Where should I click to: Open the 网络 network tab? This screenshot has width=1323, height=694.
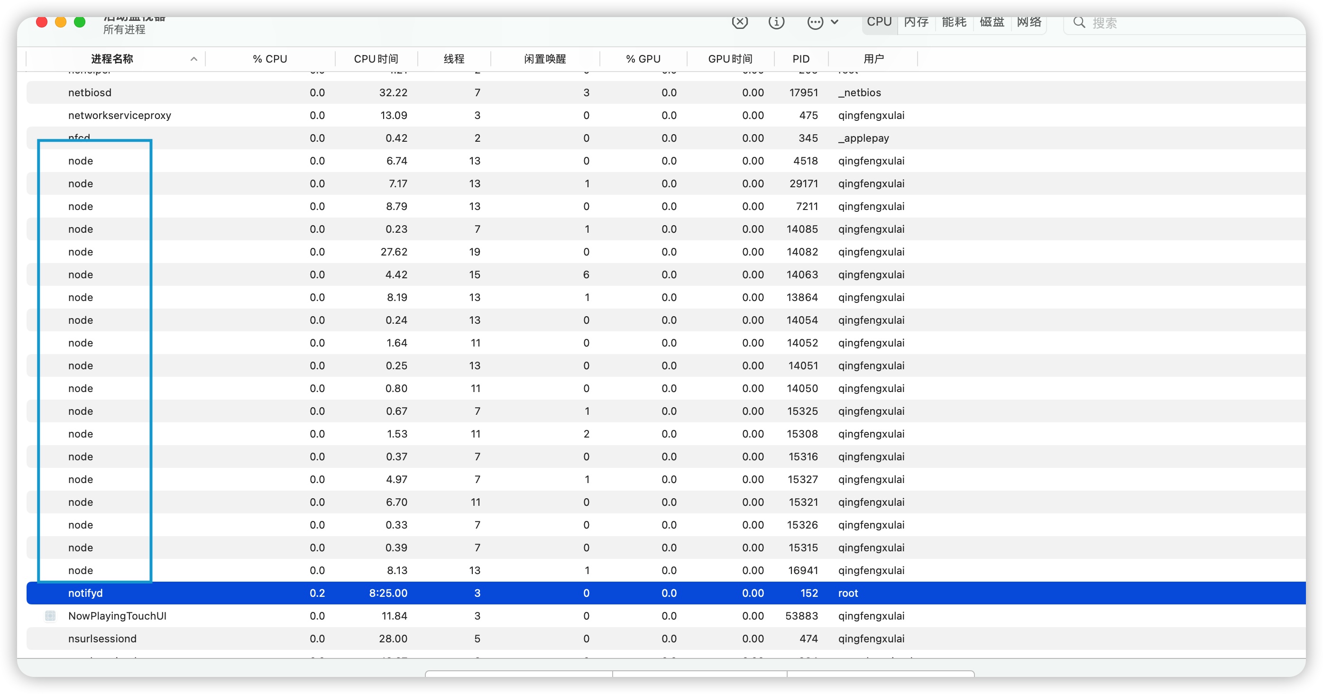tap(1029, 22)
